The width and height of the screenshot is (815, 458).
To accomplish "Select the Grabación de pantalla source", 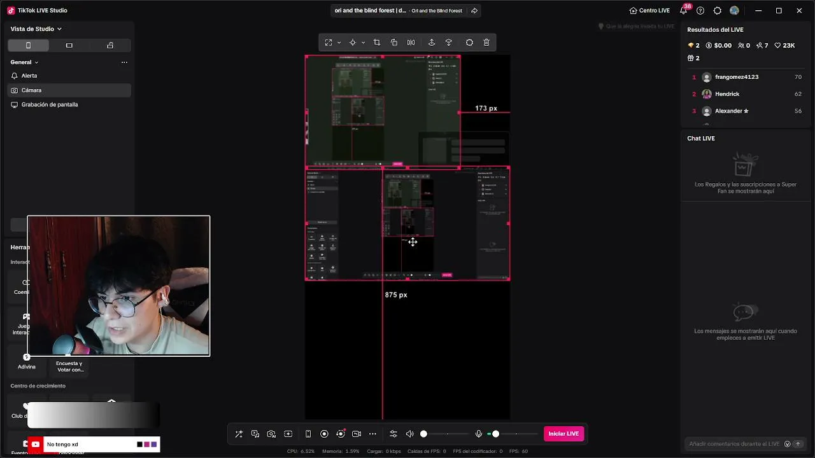I will click(x=69, y=104).
